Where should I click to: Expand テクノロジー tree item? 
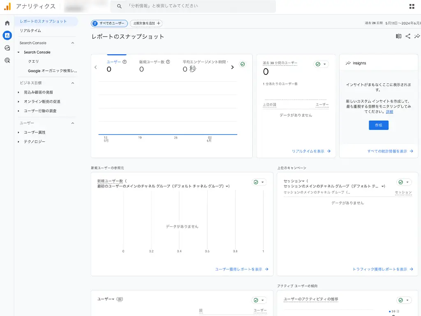tap(19, 142)
